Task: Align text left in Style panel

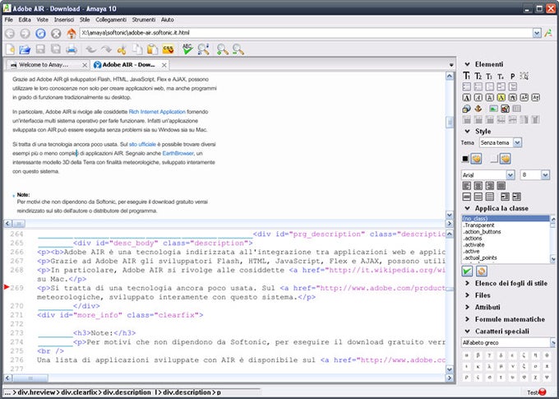Action: tap(466, 186)
